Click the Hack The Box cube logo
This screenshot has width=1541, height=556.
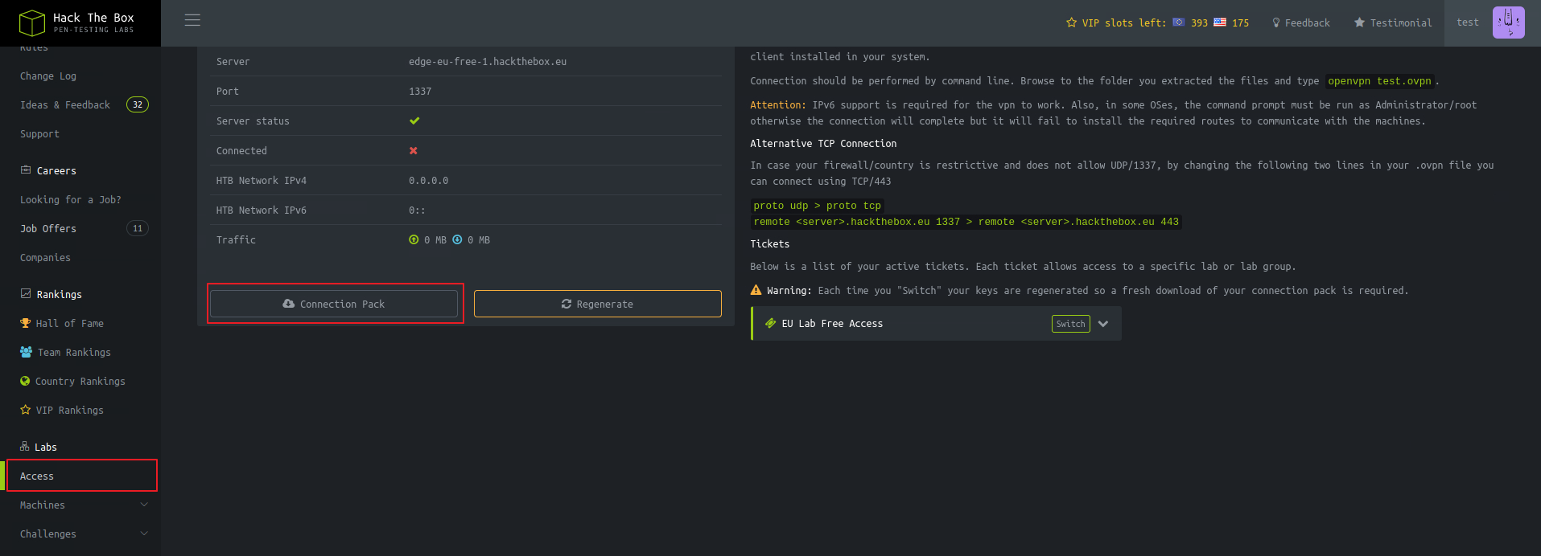(31, 22)
